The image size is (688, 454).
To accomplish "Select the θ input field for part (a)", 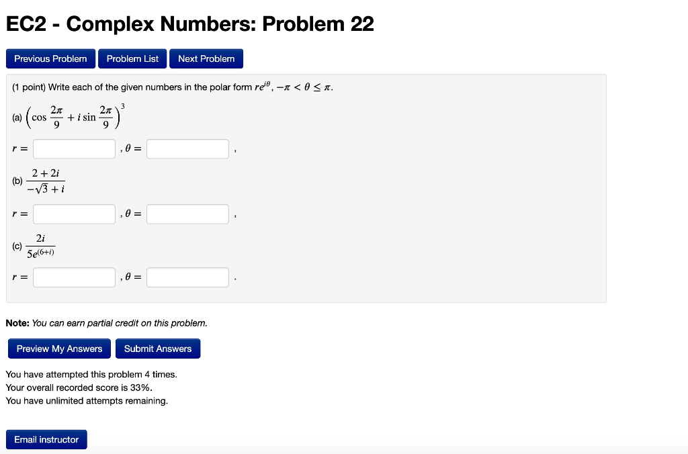I will click(x=188, y=148).
